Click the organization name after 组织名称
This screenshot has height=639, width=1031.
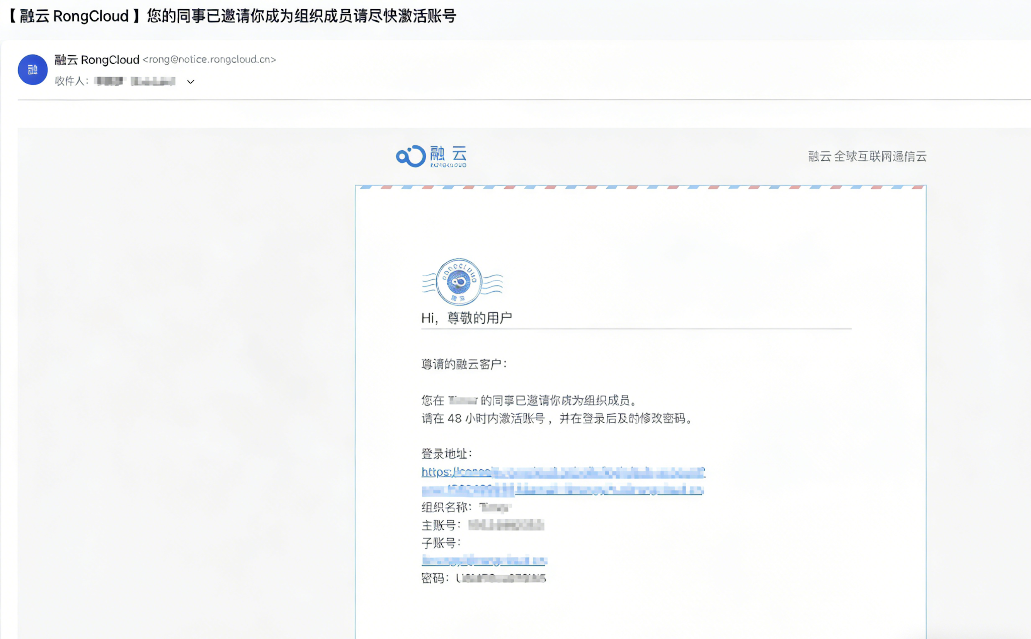click(x=495, y=507)
